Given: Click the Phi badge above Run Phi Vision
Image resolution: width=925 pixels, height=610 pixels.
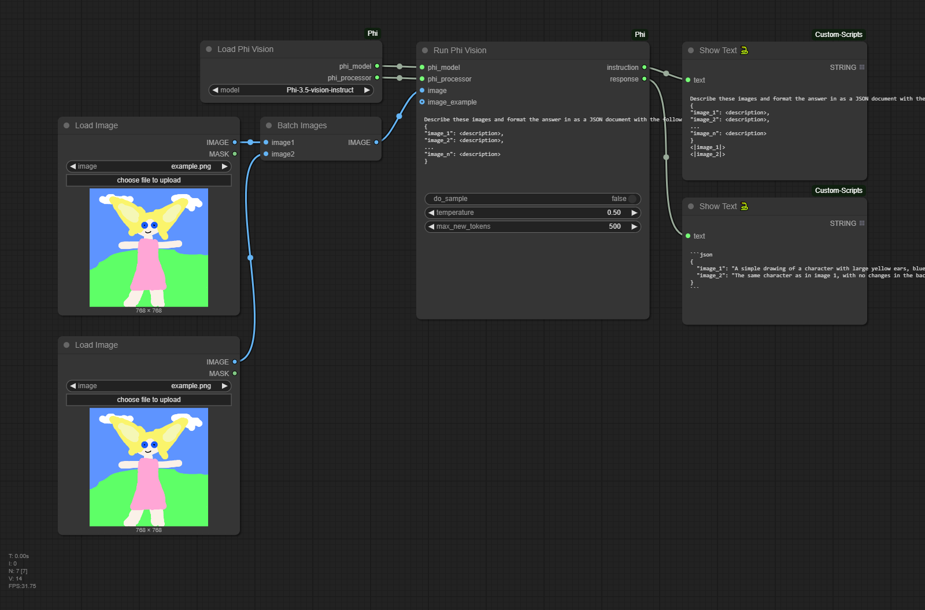Looking at the screenshot, I should coord(640,35).
